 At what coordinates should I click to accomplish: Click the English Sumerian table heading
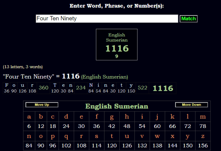coord(116,106)
